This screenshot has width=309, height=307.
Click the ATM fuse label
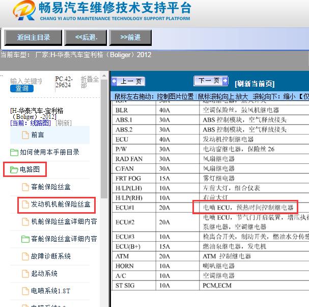tap(122, 257)
